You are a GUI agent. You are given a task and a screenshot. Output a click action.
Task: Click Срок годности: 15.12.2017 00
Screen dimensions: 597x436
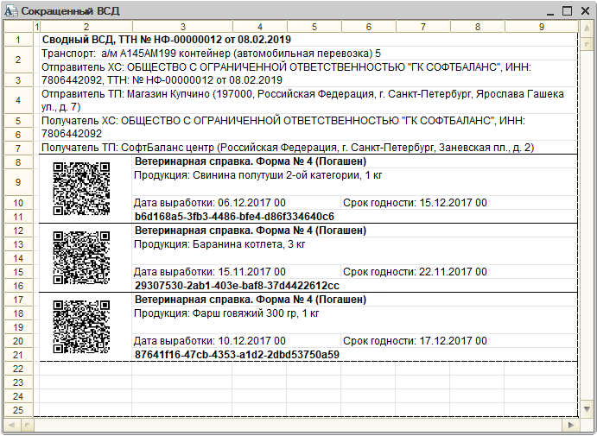[415, 203]
